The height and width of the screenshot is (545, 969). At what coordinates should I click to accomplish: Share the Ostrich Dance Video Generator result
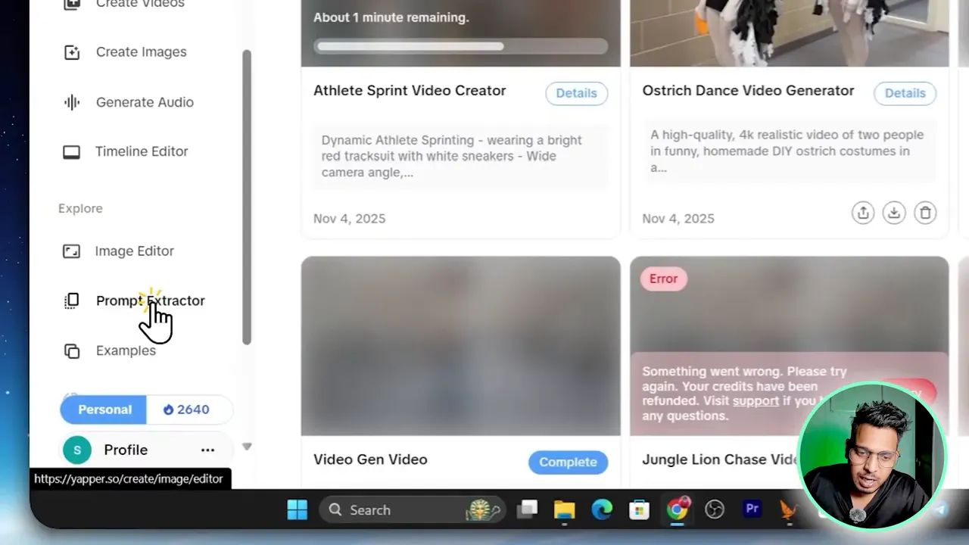coord(863,213)
